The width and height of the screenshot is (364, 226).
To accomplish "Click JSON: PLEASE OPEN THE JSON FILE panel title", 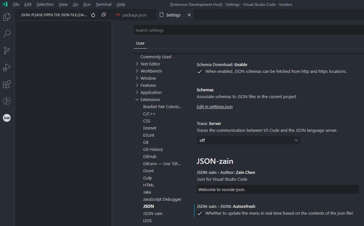I will (x=54, y=15).
